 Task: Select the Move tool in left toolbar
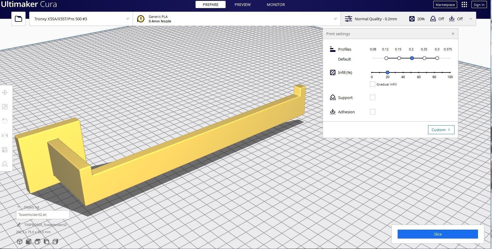5,92
